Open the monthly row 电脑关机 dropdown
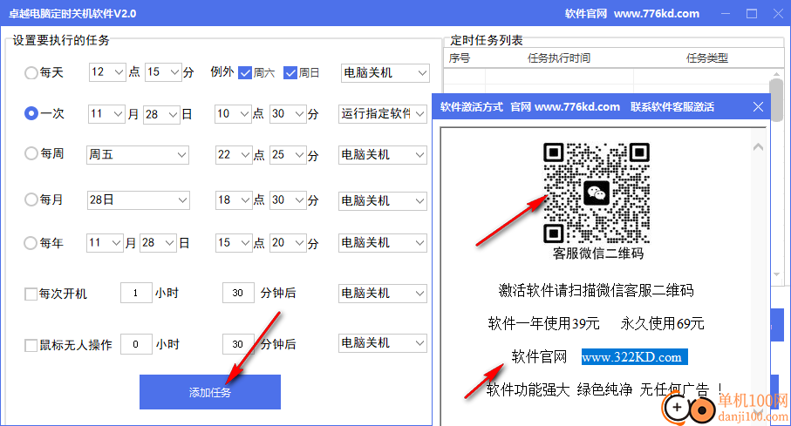This screenshot has height=426, width=791. (x=383, y=200)
